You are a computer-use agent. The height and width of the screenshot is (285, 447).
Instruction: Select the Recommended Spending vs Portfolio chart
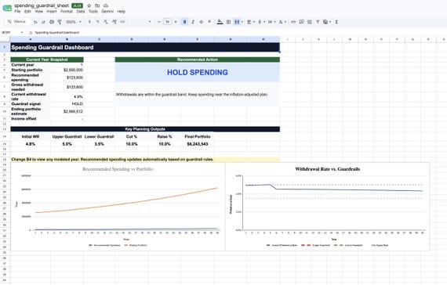(118, 207)
